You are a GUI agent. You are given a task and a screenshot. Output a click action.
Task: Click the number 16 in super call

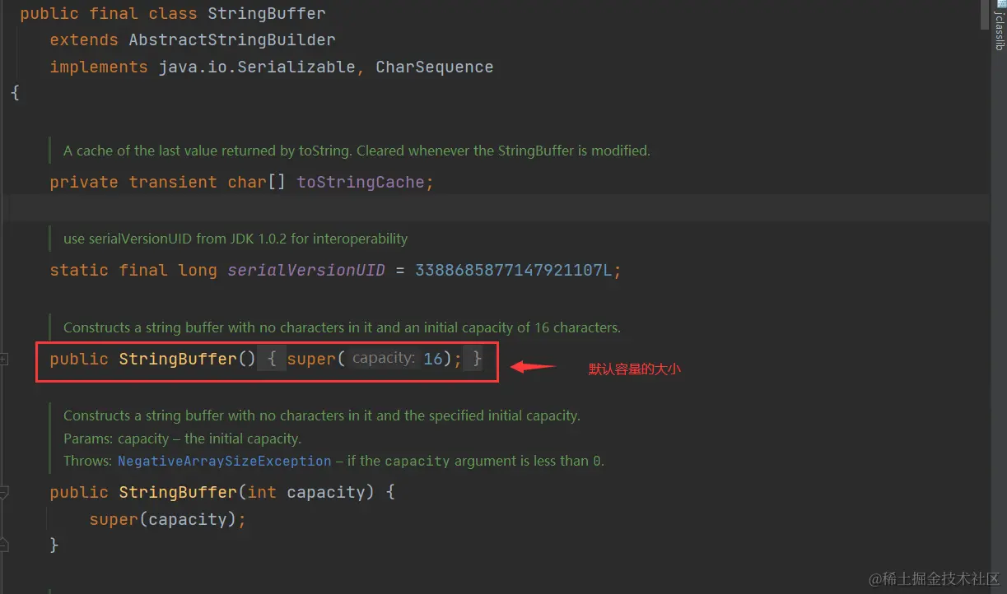click(x=433, y=360)
